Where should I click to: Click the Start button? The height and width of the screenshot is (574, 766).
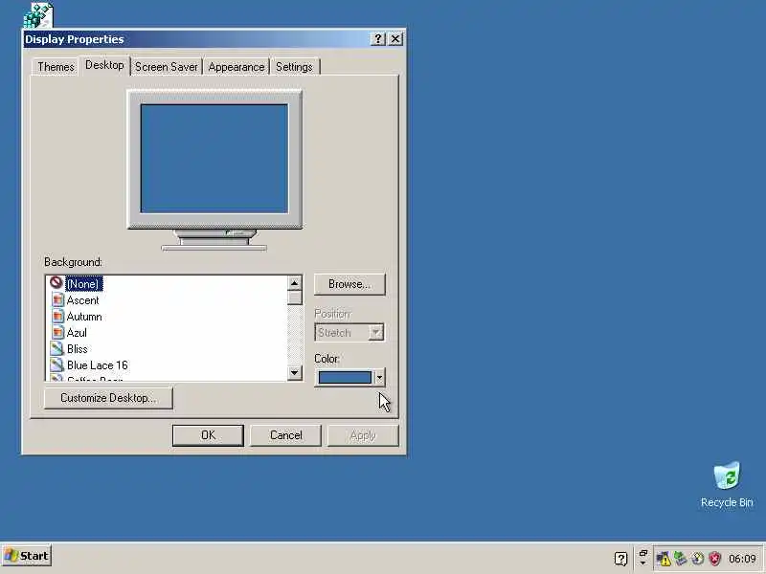pos(27,556)
